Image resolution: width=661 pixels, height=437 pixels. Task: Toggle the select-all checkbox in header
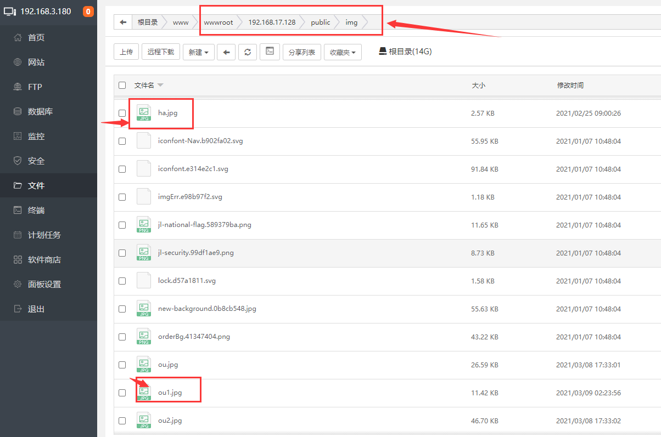click(122, 85)
